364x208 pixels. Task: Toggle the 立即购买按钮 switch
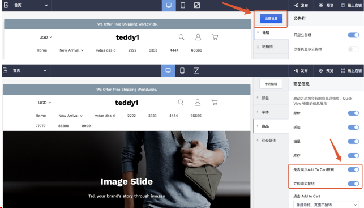(x=353, y=184)
